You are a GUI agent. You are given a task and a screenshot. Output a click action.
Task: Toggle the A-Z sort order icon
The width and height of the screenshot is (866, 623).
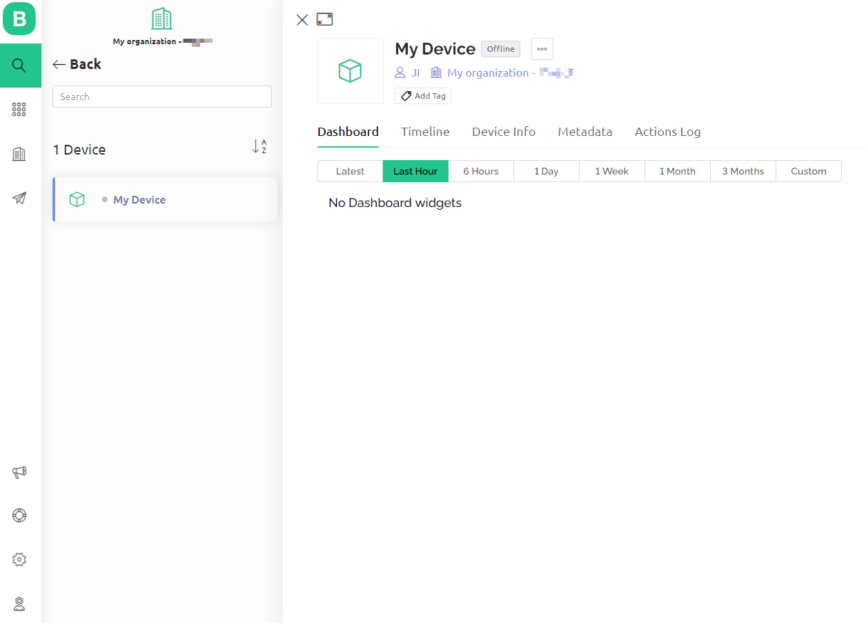(259, 146)
